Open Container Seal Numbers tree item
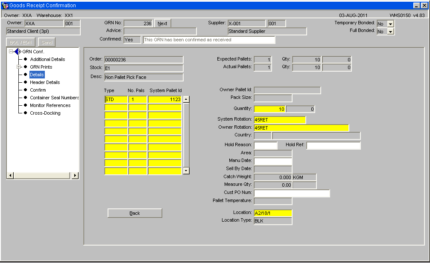This screenshot has height=263, width=430. pos(54,98)
